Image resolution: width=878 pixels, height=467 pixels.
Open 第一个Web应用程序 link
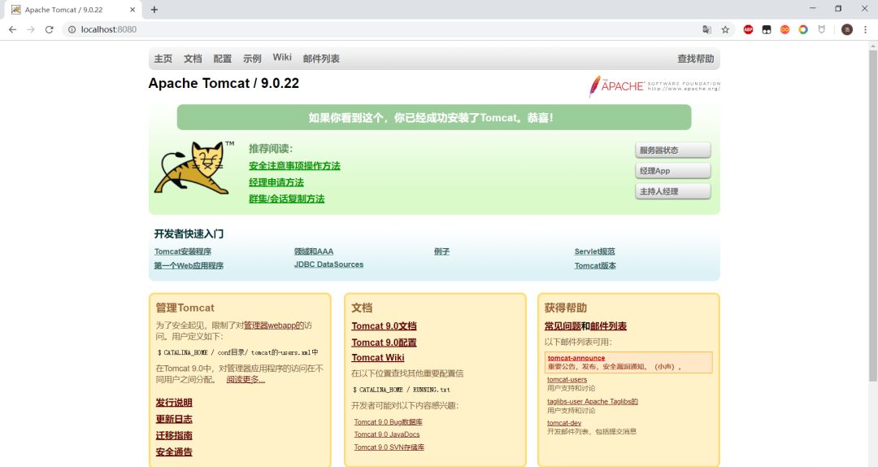[x=189, y=266]
